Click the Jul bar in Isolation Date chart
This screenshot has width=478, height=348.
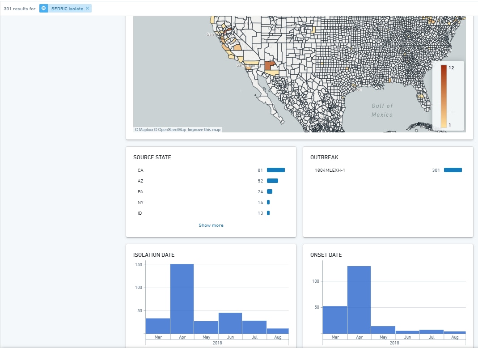point(254,327)
